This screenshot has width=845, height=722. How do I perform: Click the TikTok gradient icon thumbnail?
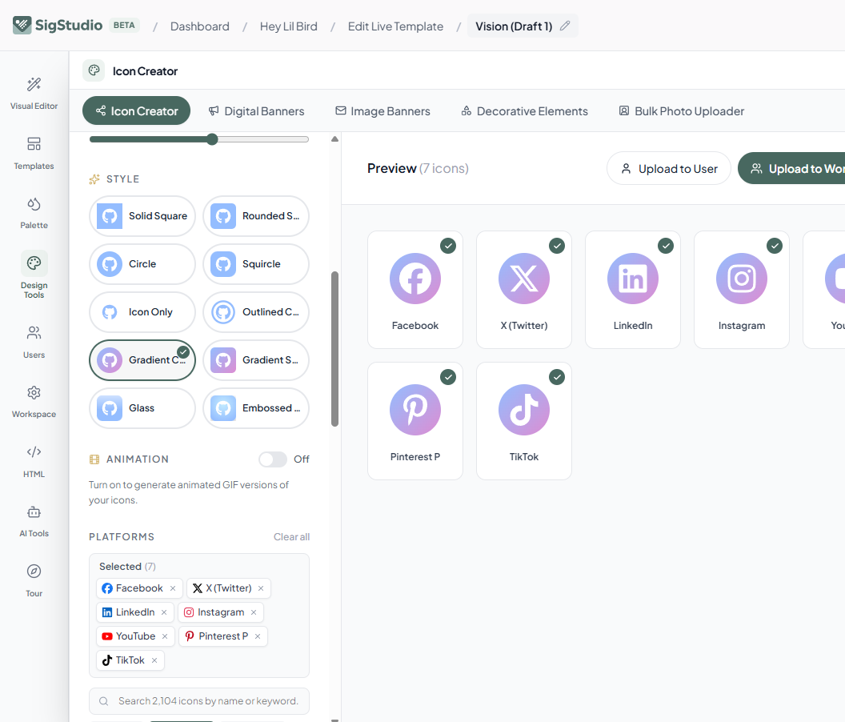[x=524, y=410]
